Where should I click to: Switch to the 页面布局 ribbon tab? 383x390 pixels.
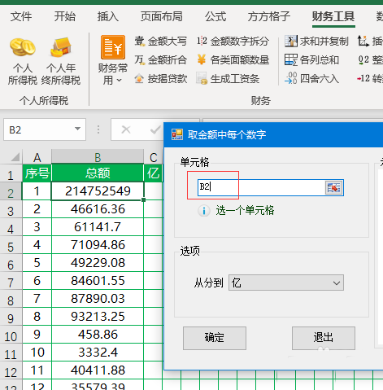point(161,17)
